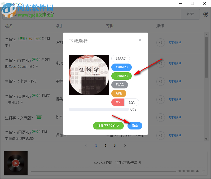Maximize the music-jojo window
Screen dimensions: 211x179
pos(192,3)
